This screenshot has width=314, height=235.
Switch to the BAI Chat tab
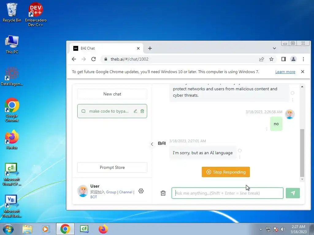(x=106, y=48)
